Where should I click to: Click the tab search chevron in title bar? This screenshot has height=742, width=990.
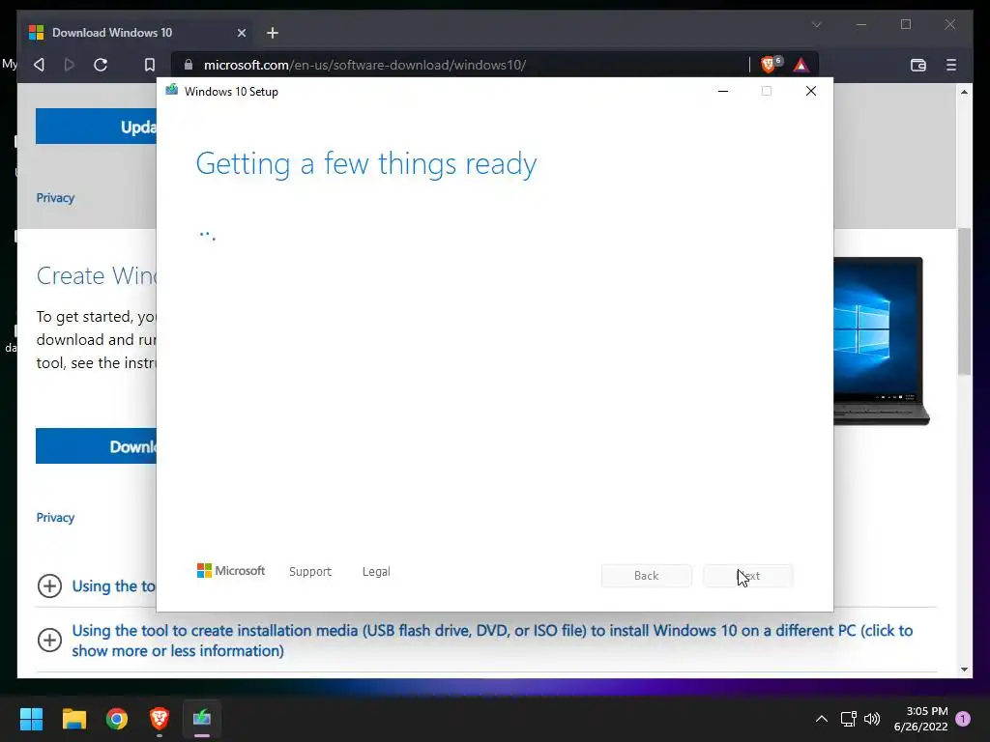(816, 24)
